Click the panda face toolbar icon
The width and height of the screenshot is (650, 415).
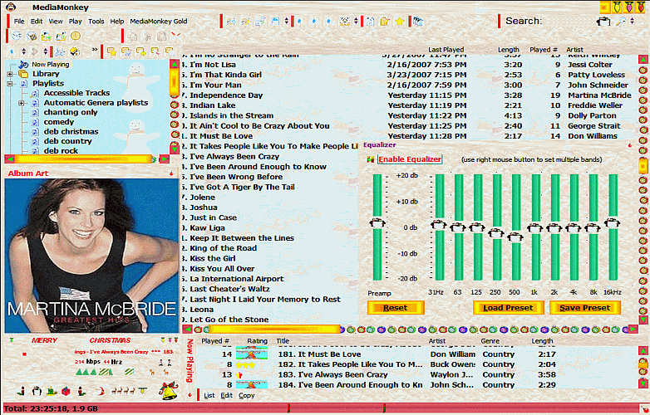[344, 22]
